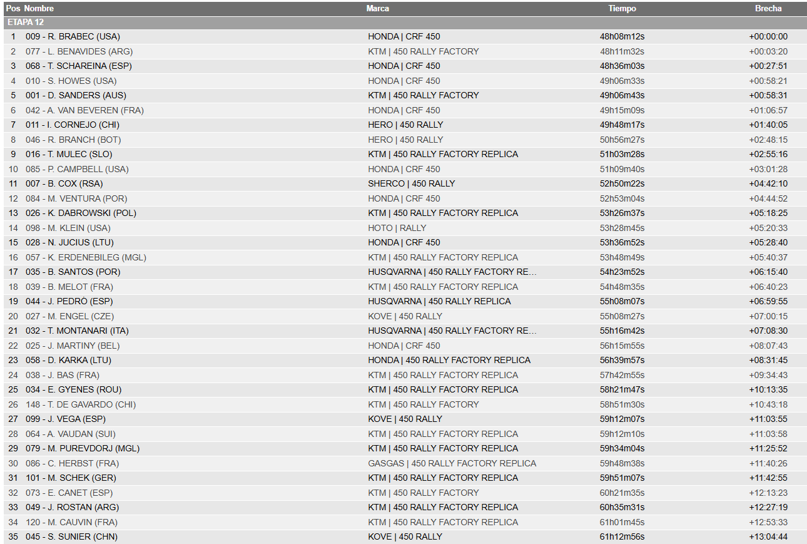Click rider 042 - A. VAN BEVEREN (FRA)
Screen dimensions: 807x544
pos(84,110)
